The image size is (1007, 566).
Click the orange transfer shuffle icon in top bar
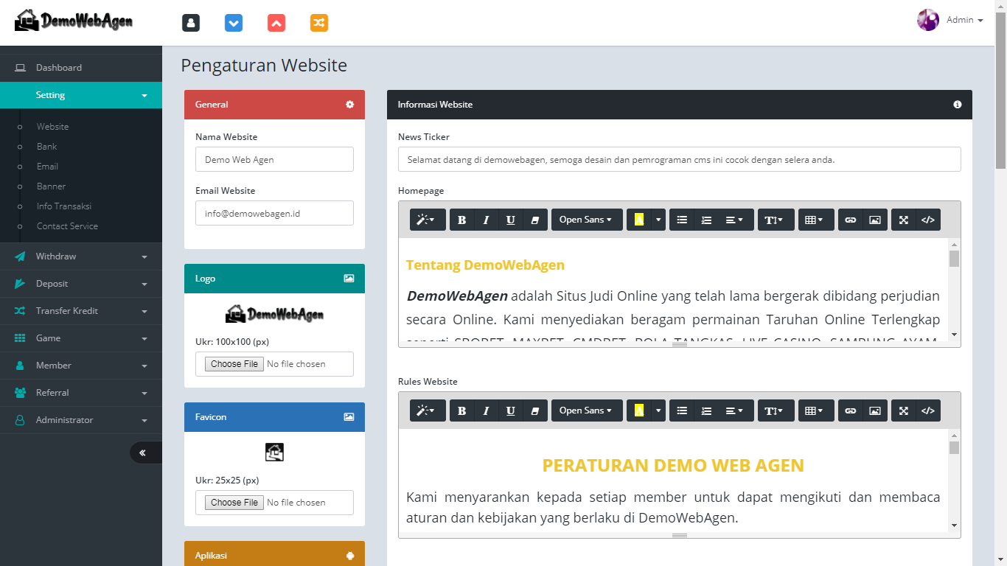319,23
